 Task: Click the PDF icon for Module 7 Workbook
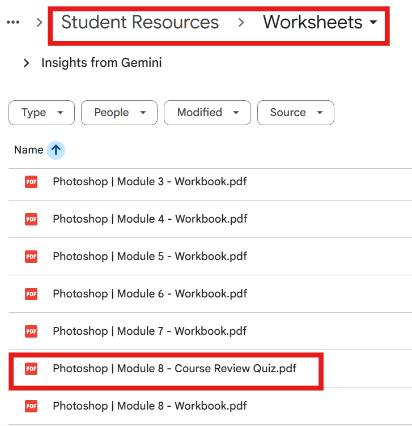31,331
